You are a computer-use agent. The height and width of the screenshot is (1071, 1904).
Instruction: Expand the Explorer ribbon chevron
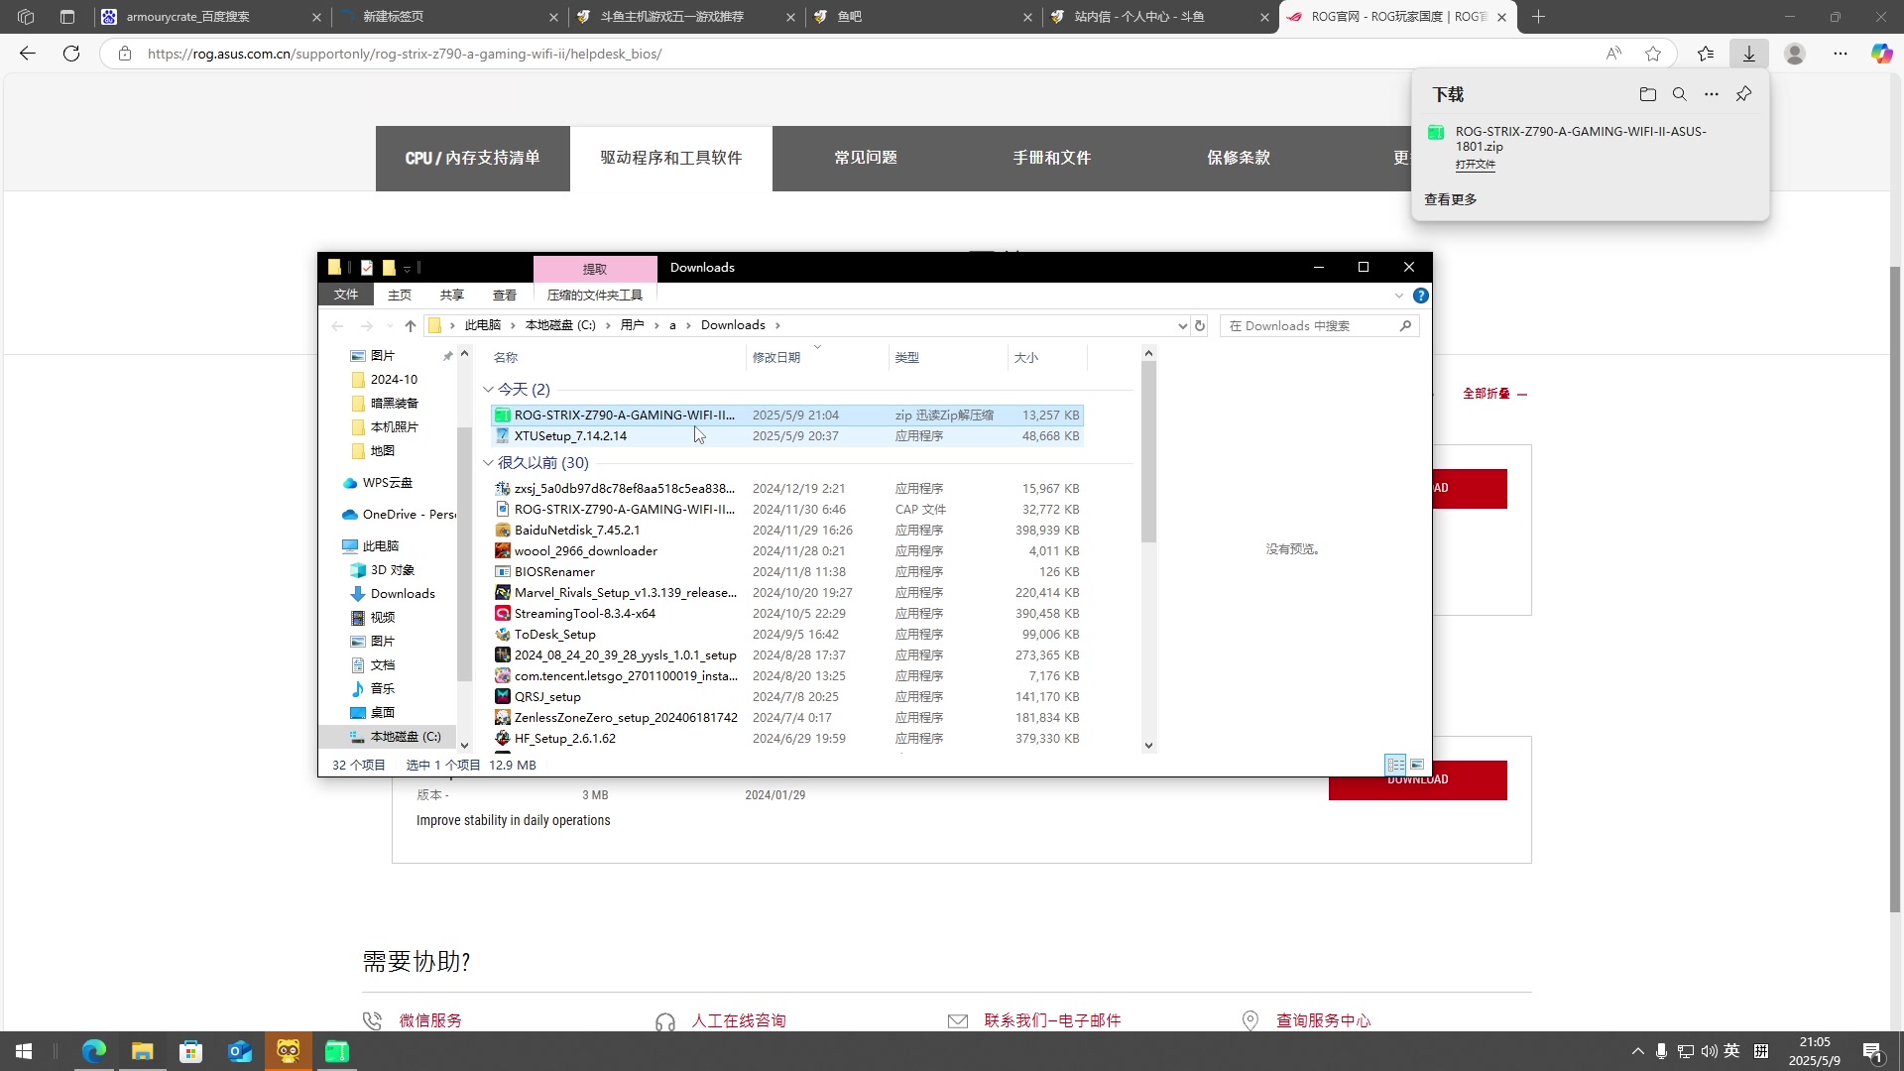(x=1399, y=296)
